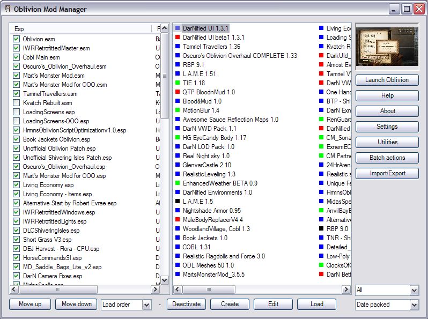This screenshot has width=428, height=319.
Task: Click the black icon next to RBP 9.0
Action: (321, 229)
